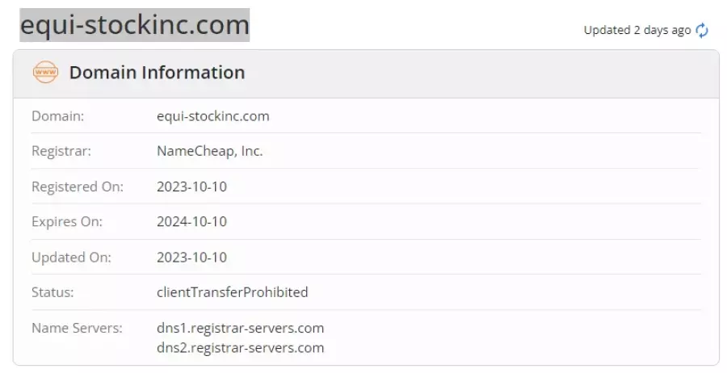Image resolution: width=727 pixels, height=373 pixels.
Task: Click the Domain Information header
Action: [158, 73]
